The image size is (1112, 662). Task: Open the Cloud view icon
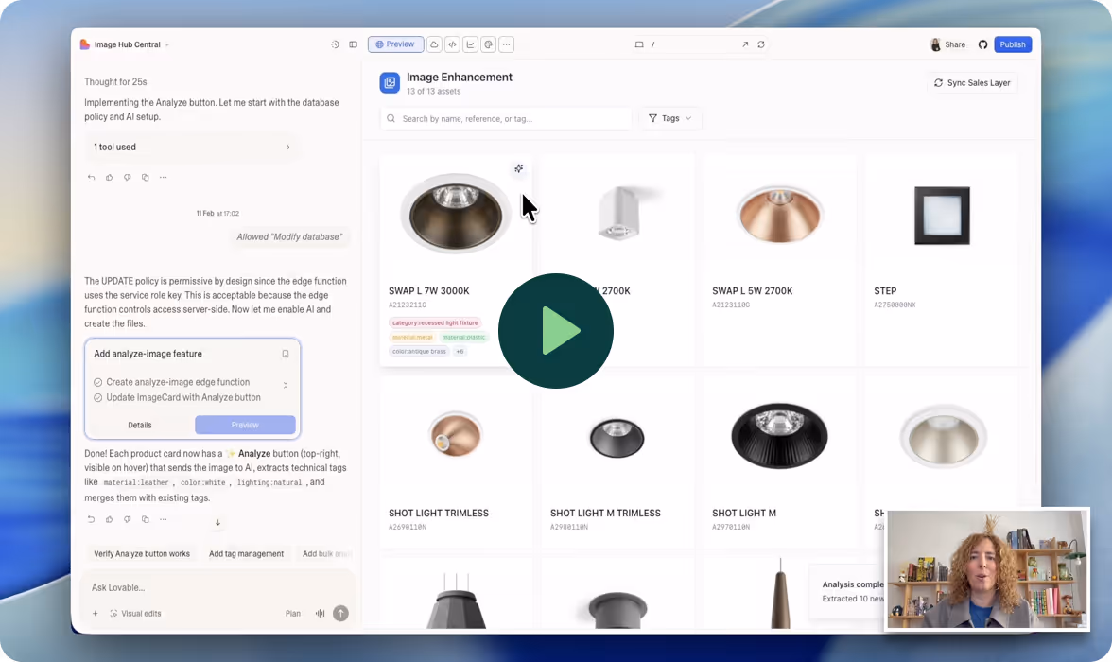coord(434,44)
